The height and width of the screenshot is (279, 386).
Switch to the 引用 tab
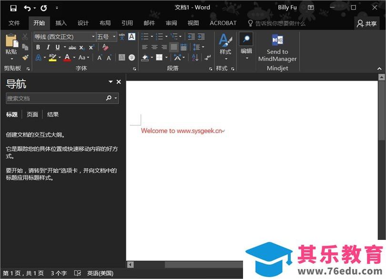(x=127, y=23)
